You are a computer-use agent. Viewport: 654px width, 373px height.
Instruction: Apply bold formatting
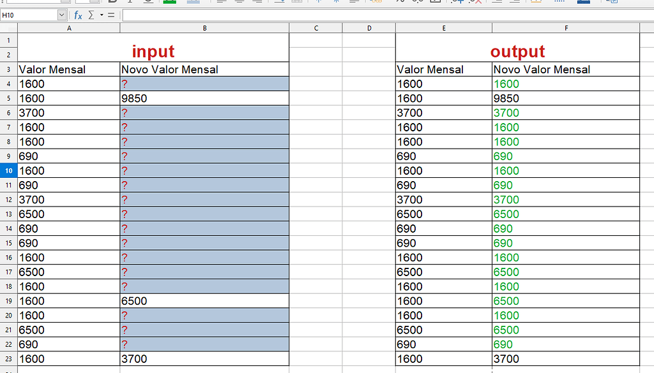[112, 2]
